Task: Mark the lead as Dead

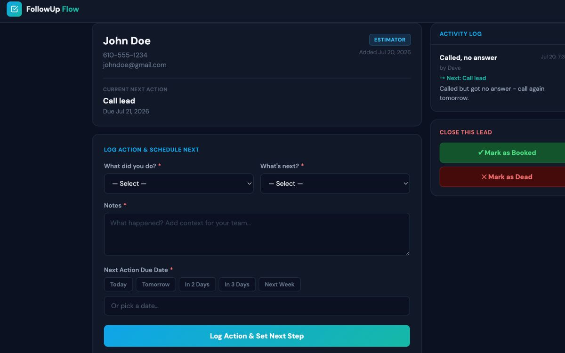Action: [x=502, y=177]
